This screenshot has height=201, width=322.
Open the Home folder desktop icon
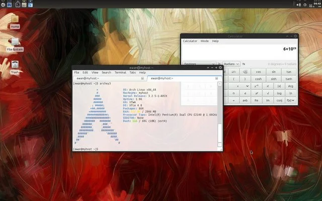click(x=15, y=22)
